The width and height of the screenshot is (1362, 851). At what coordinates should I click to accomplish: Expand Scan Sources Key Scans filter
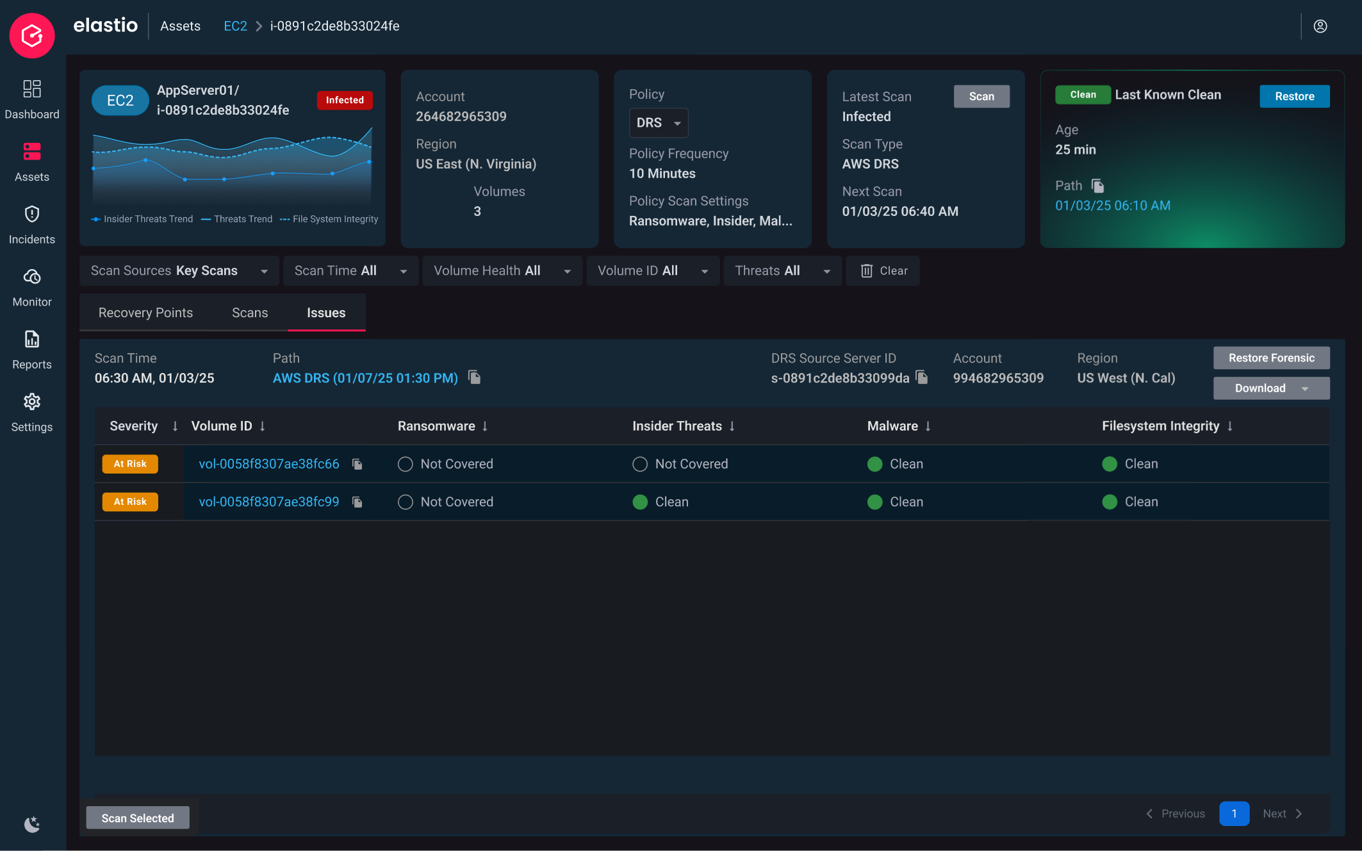[x=179, y=271]
